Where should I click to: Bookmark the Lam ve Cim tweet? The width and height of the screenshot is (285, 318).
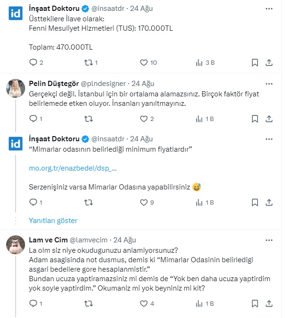click(x=255, y=304)
